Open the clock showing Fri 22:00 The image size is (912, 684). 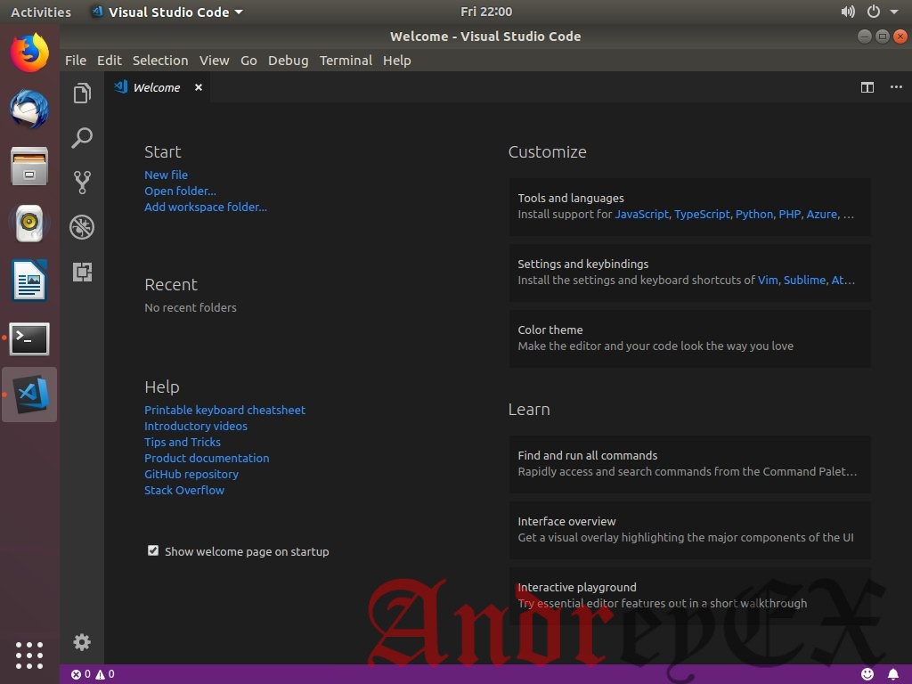coord(486,12)
